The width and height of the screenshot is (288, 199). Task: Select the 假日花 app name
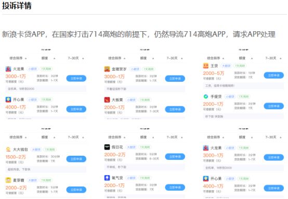tap(117, 147)
